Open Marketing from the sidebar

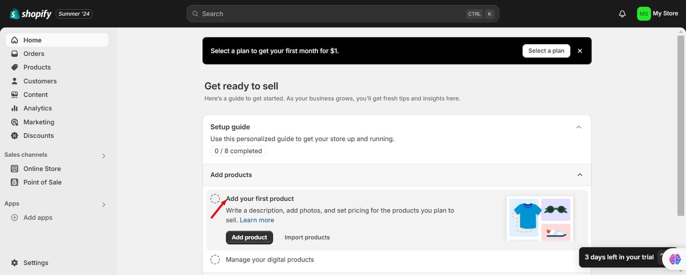[39, 122]
